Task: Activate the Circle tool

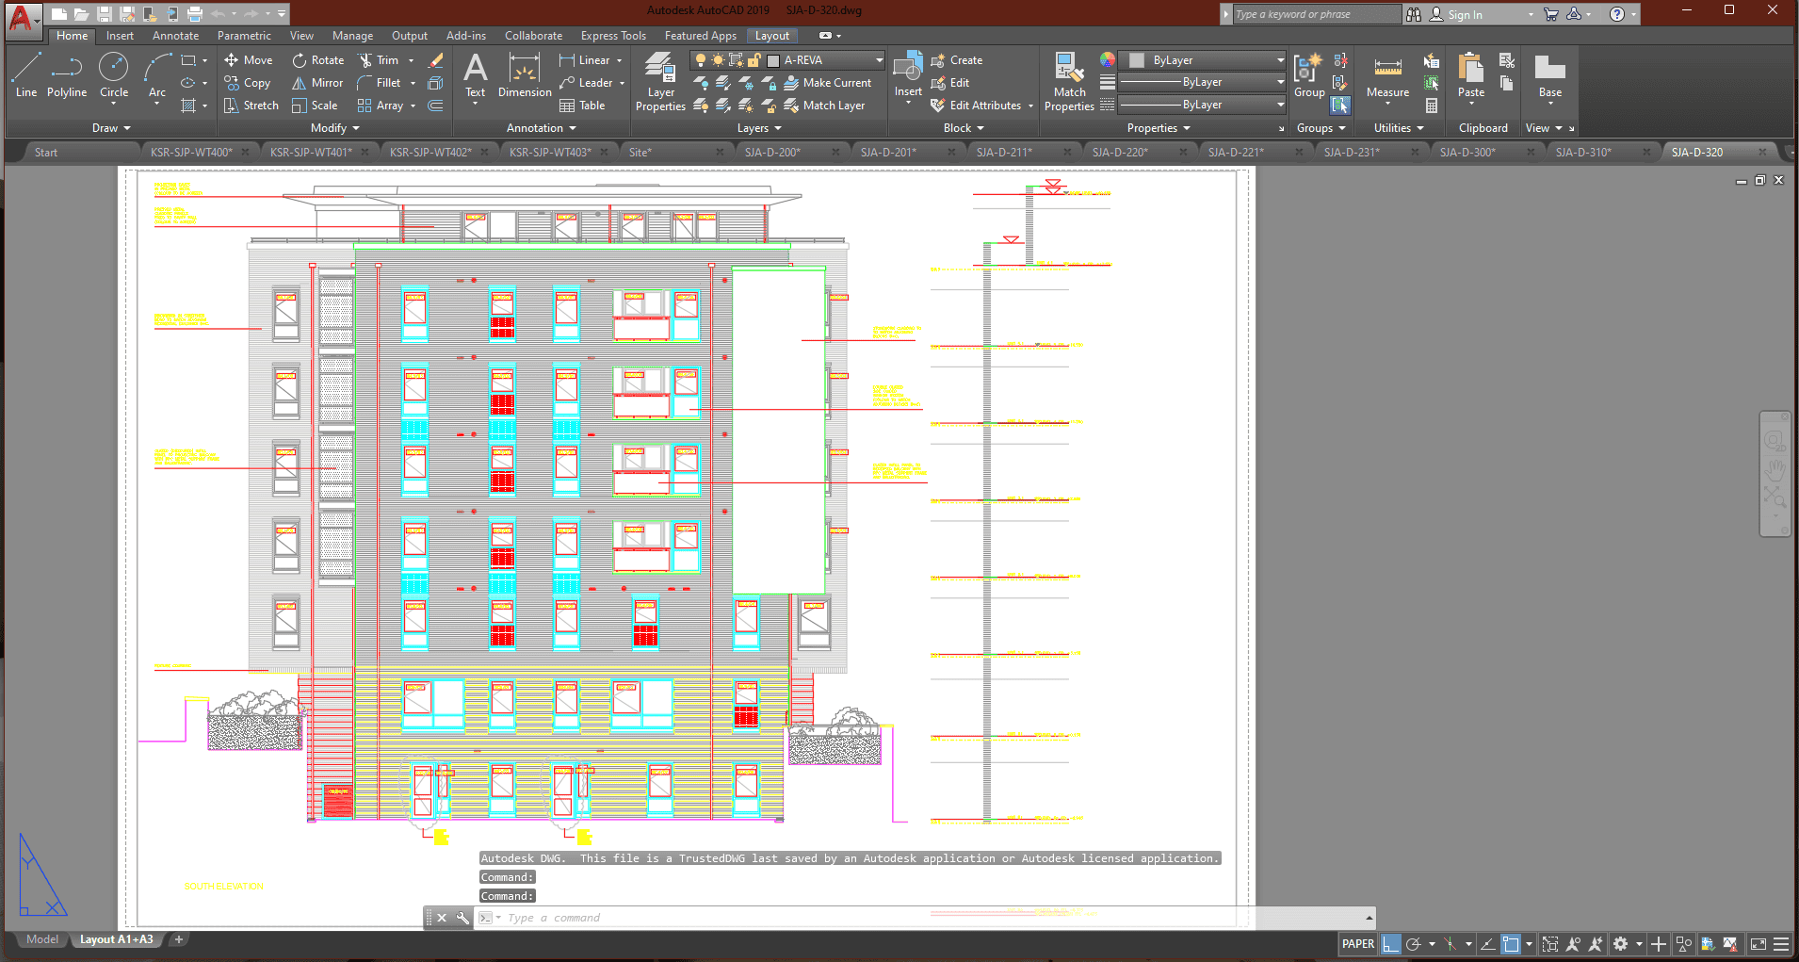Action: tap(114, 75)
